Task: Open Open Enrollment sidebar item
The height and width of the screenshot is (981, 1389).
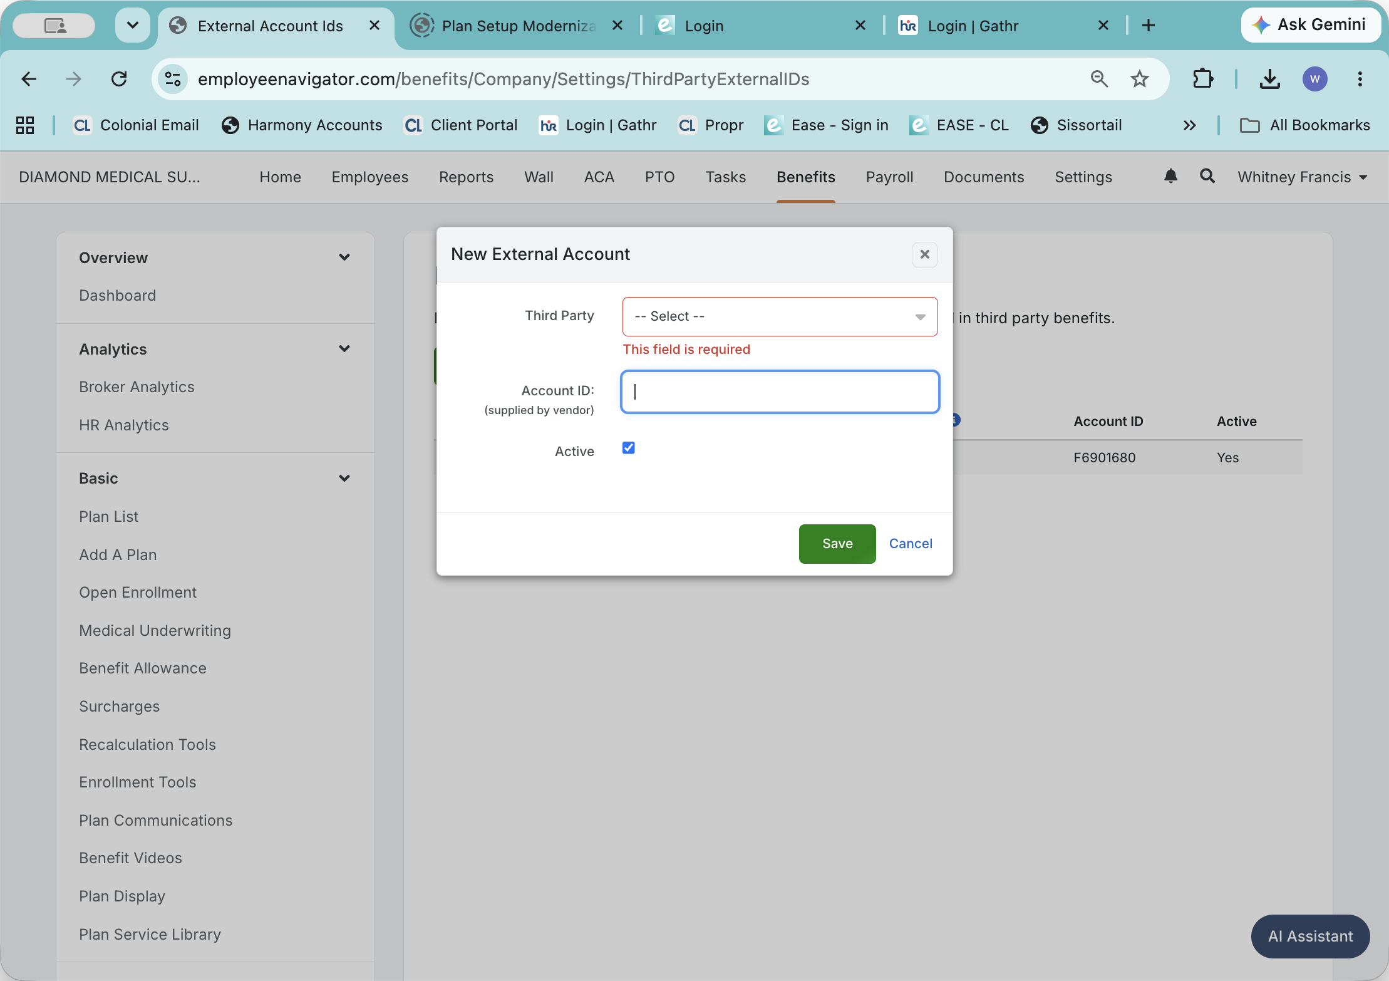Action: [138, 593]
